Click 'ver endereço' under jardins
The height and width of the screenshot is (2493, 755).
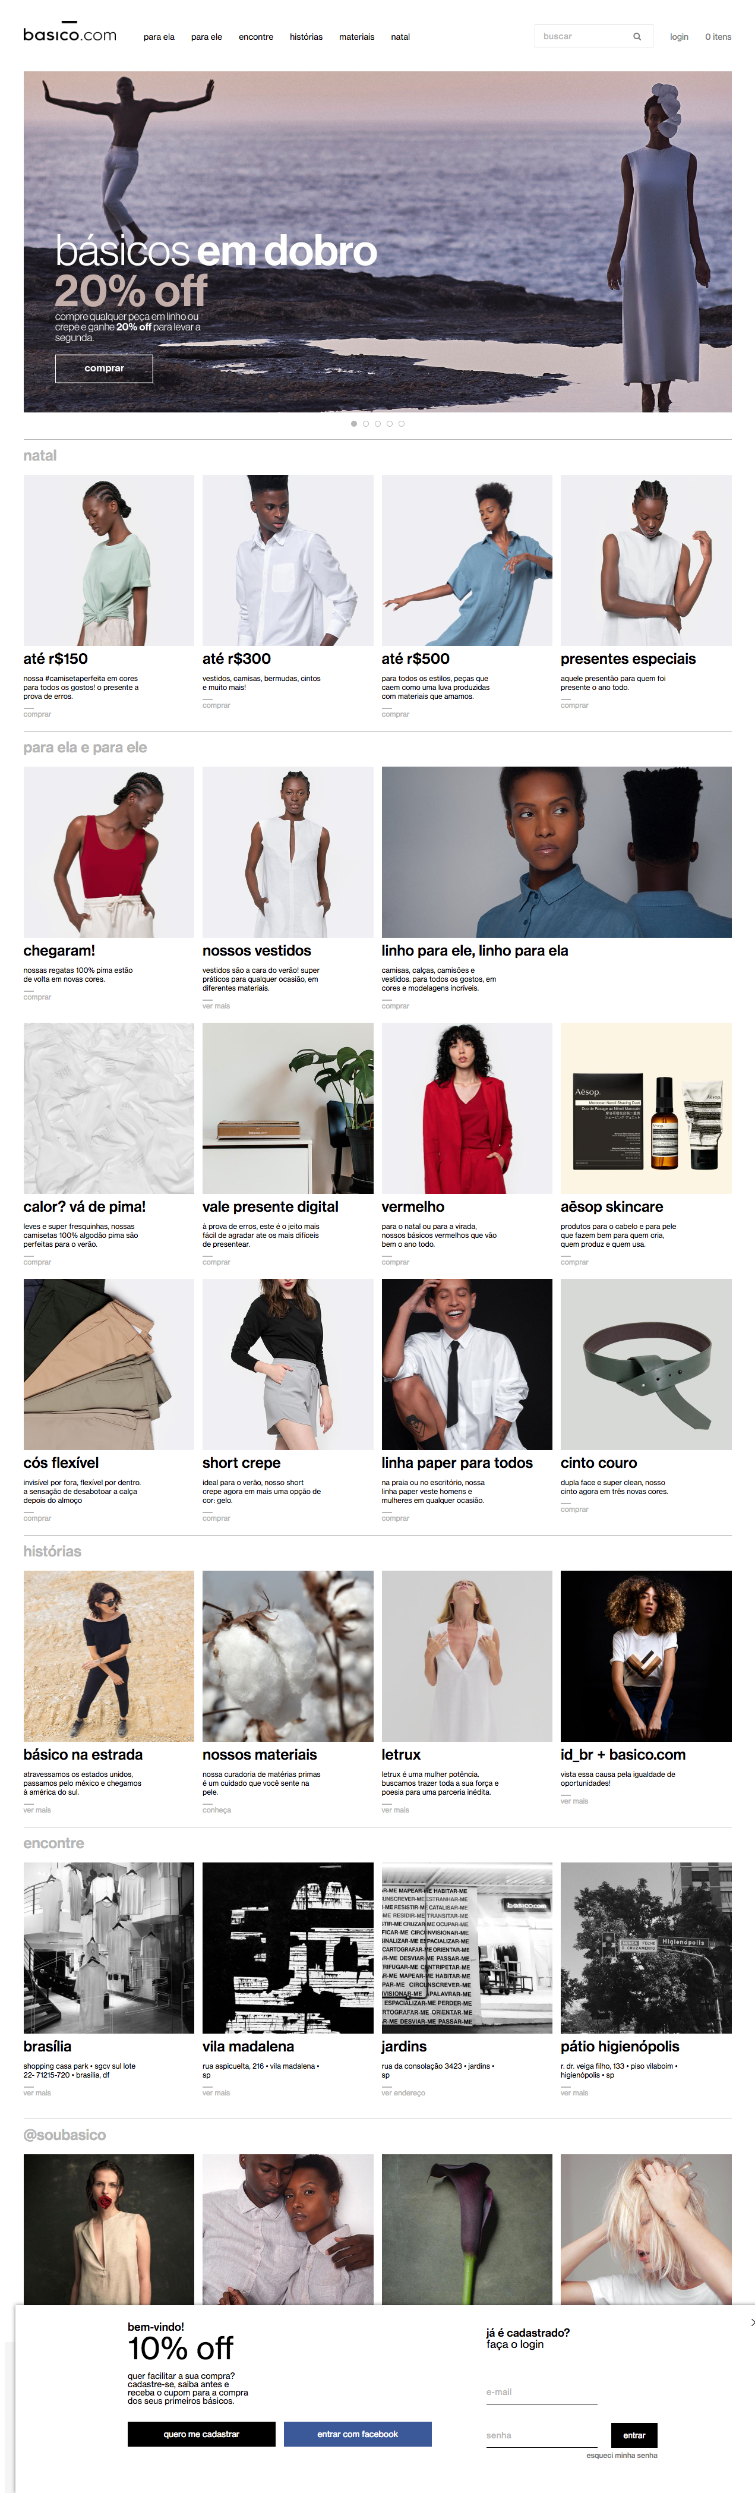click(403, 2092)
